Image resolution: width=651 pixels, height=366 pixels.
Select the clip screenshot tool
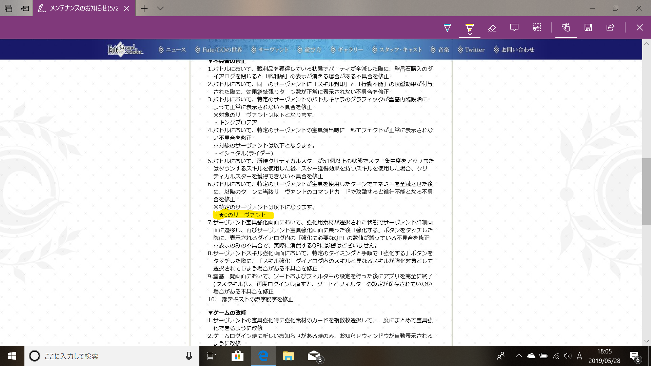(x=537, y=27)
